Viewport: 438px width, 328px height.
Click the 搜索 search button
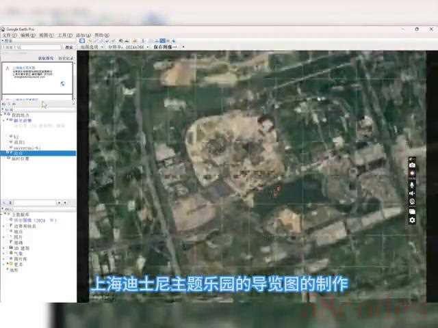(69, 47)
